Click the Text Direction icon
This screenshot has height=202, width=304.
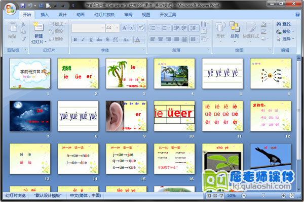pyautogui.click(x=203, y=24)
